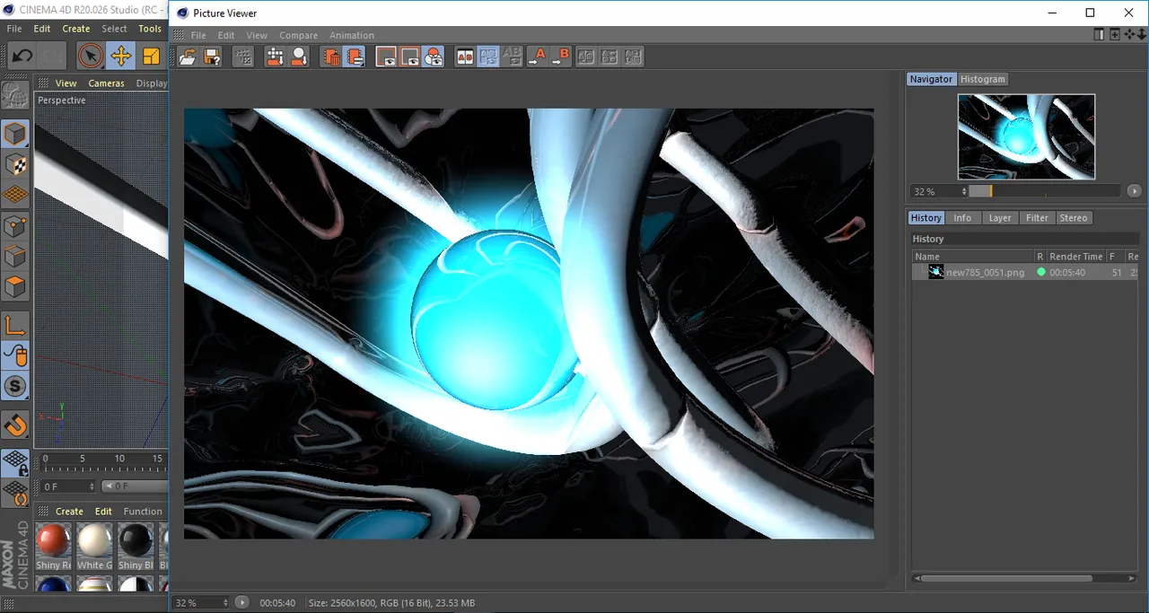Click the Planar Workplane rotate grid icon
The height and width of the screenshot is (613, 1149).
tap(15, 494)
